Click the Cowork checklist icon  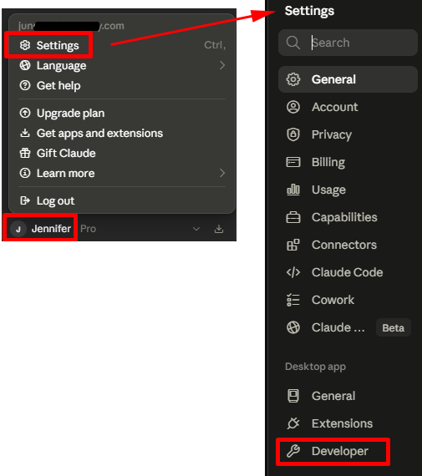[x=293, y=300]
